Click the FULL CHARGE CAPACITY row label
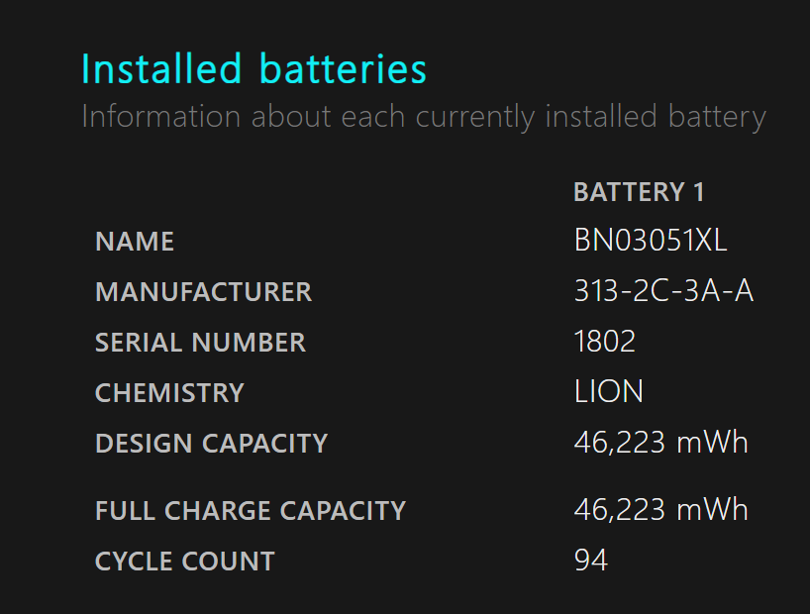 pos(251,511)
